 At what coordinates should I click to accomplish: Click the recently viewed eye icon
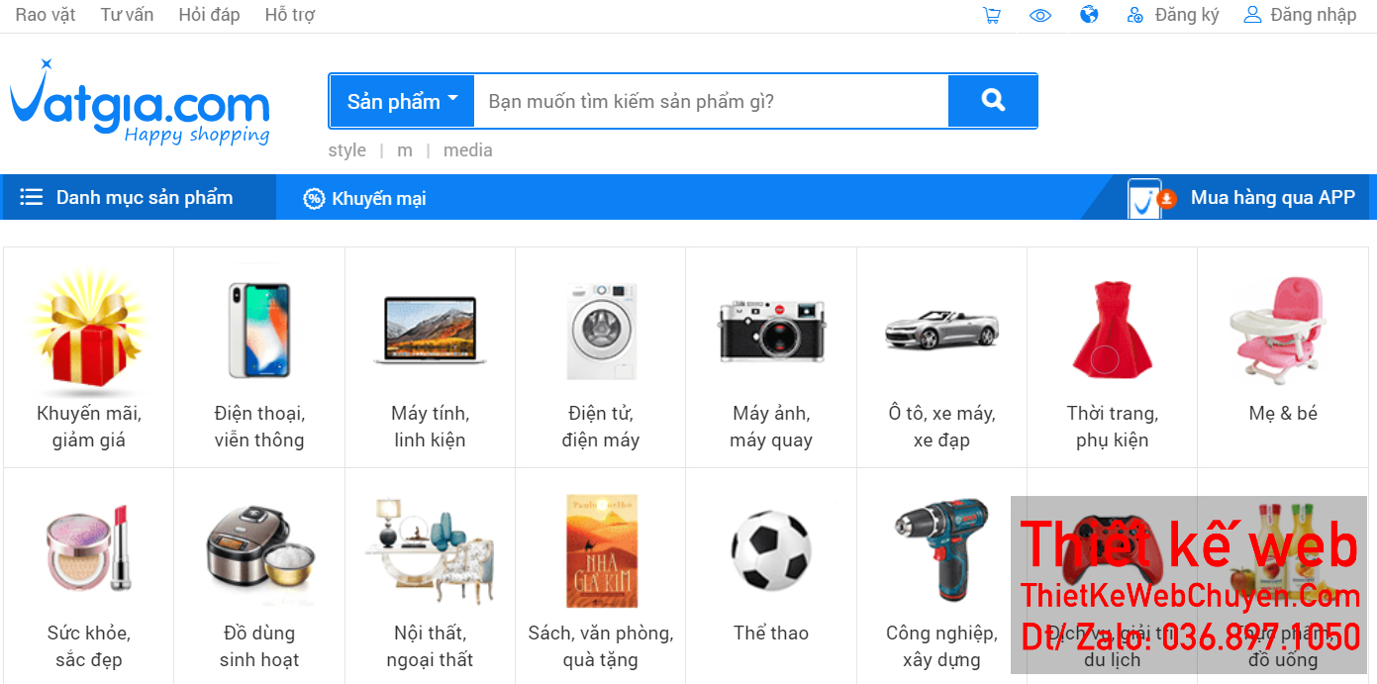pos(1039,15)
